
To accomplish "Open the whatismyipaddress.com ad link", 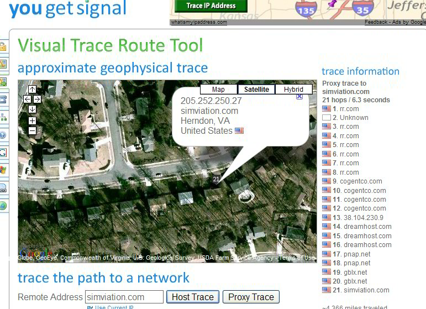I will click(199, 22).
